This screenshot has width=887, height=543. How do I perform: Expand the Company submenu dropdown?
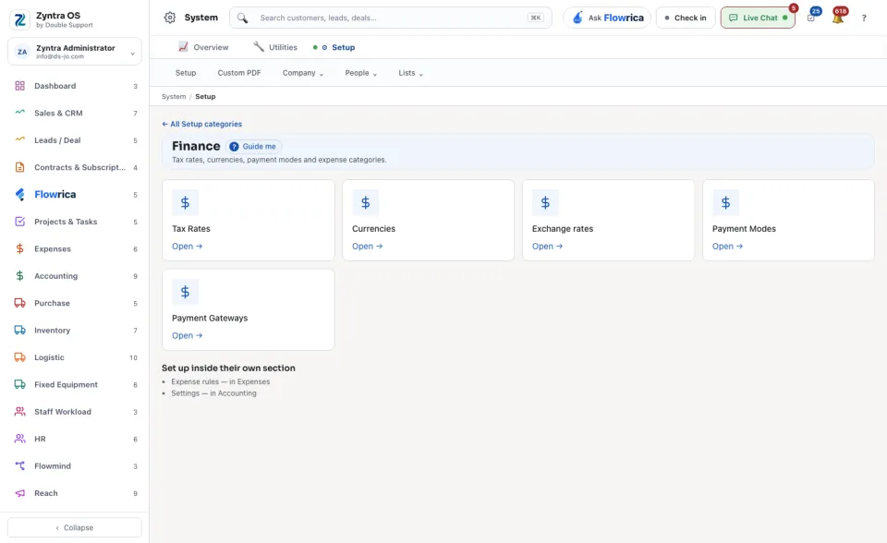pos(303,73)
